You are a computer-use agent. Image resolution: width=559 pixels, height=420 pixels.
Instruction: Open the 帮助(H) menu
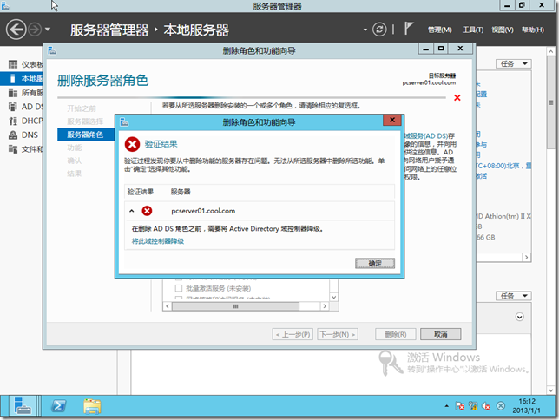click(533, 30)
